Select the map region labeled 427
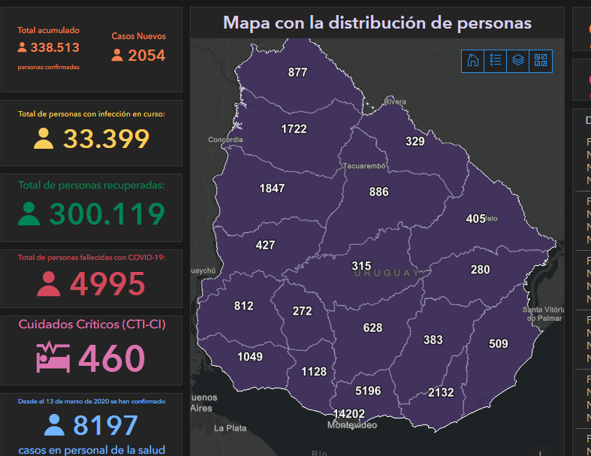The image size is (591, 456). pyautogui.click(x=265, y=245)
